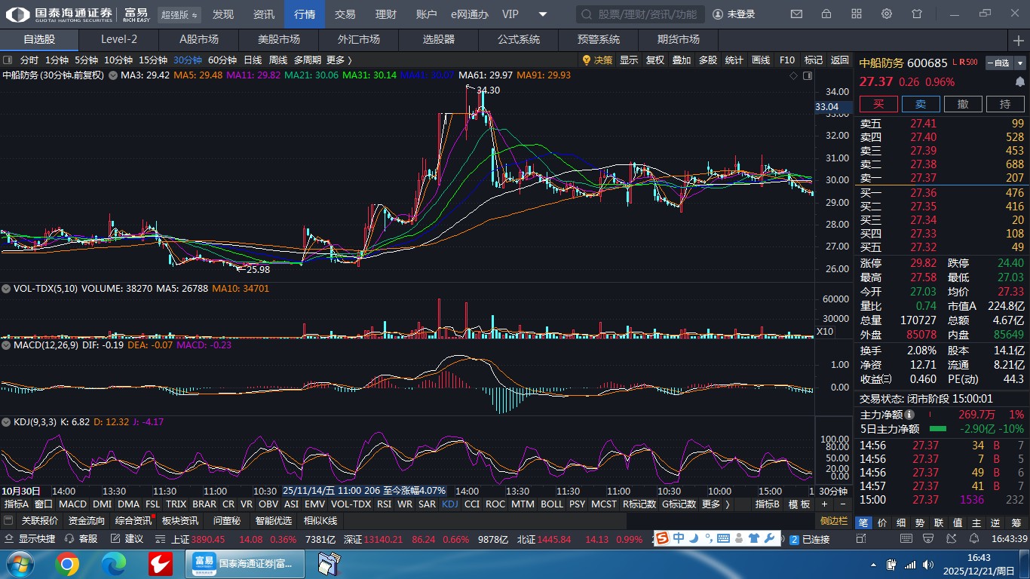Expand the dropdown arrow after VIP
The height and width of the screenshot is (579, 1030).
click(x=543, y=14)
